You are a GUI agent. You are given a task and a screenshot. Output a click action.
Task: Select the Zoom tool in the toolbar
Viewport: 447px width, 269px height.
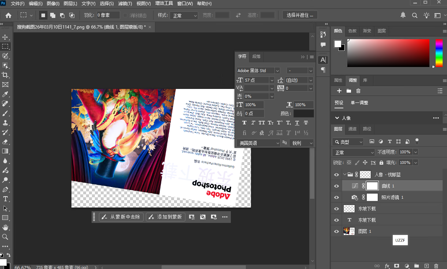click(x=5, y=236)
